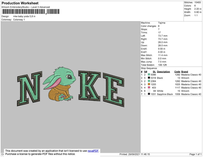Click the width value '5.80 in'
This screenshot has width=203, height=157.
[198, 12]
